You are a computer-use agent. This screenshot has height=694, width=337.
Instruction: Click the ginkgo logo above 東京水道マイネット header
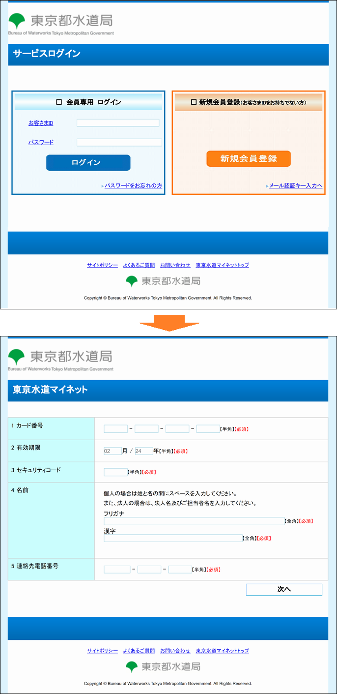[x=16, y=358]
